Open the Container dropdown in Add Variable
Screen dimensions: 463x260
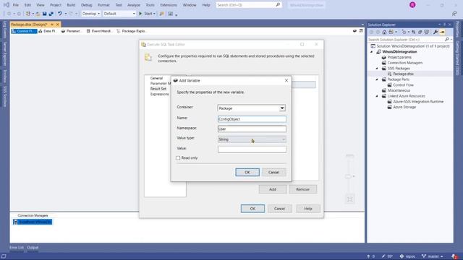(282, 108)
